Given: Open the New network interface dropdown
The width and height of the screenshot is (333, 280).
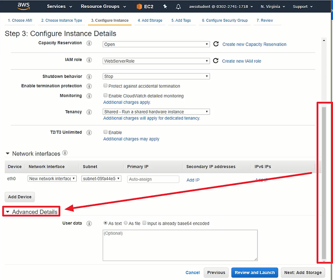Looking at the screenshot, I should [x=52, y=179].
